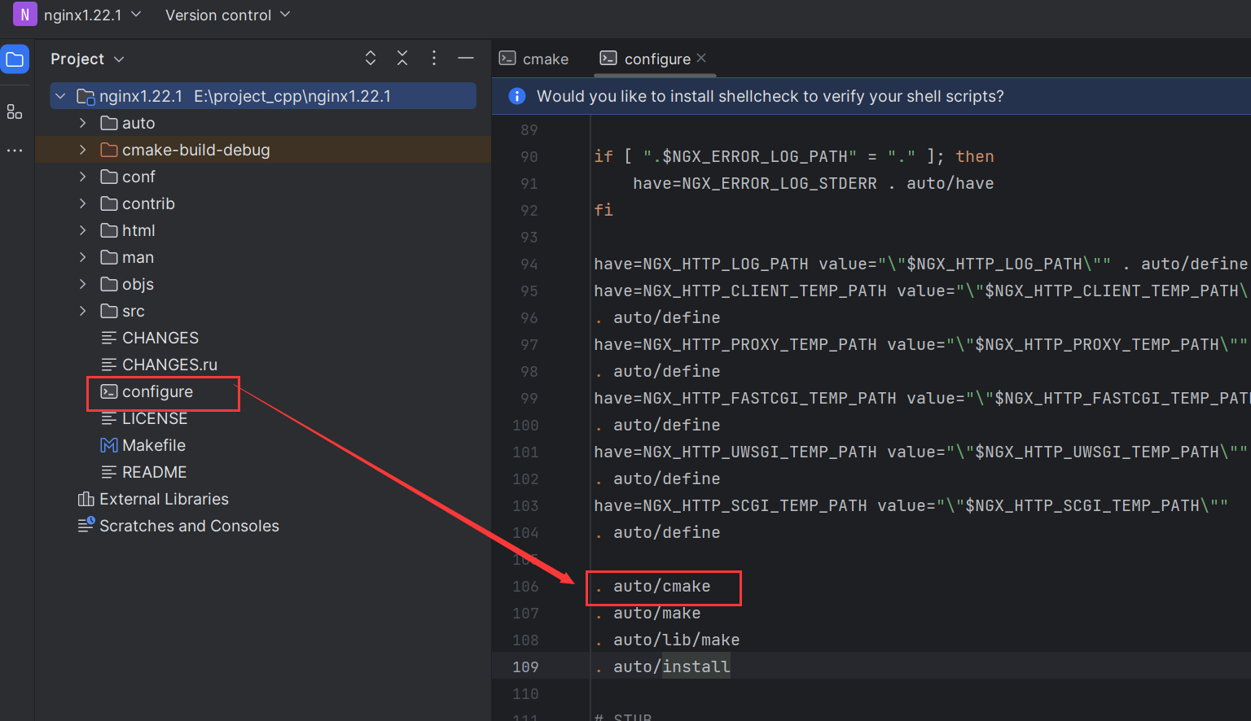Switch to the cmake editor tab
The width and height of the screenshot is (1251, 721).
coord(534,59)
